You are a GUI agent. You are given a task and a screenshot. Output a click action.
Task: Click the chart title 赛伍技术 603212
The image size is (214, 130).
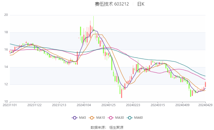point(112,4)
